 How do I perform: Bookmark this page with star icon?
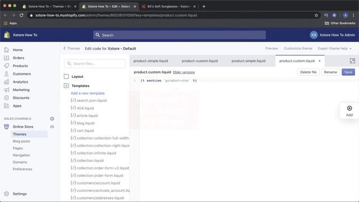point(316,15)
